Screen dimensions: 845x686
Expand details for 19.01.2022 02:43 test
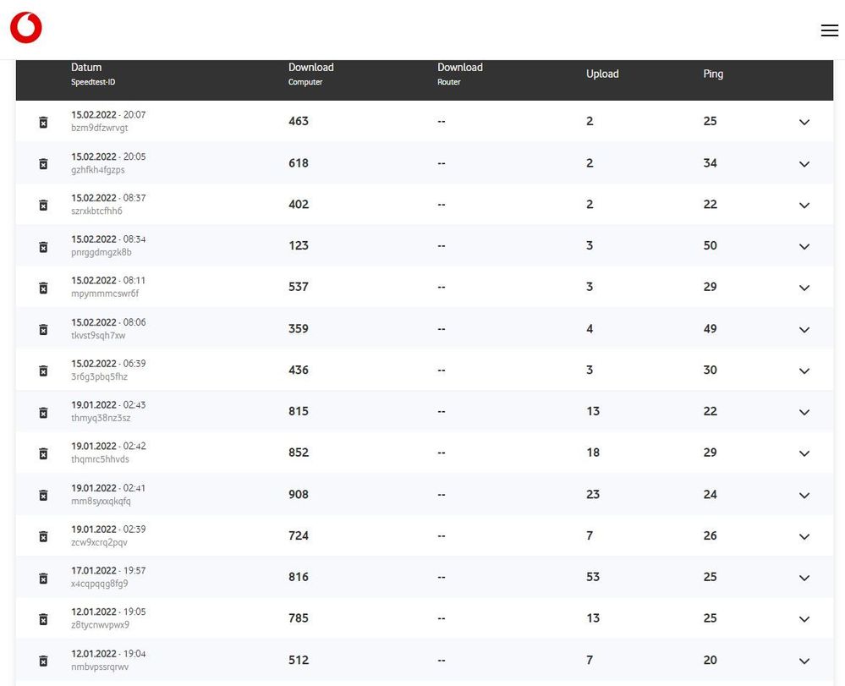(x=804, y=412)
